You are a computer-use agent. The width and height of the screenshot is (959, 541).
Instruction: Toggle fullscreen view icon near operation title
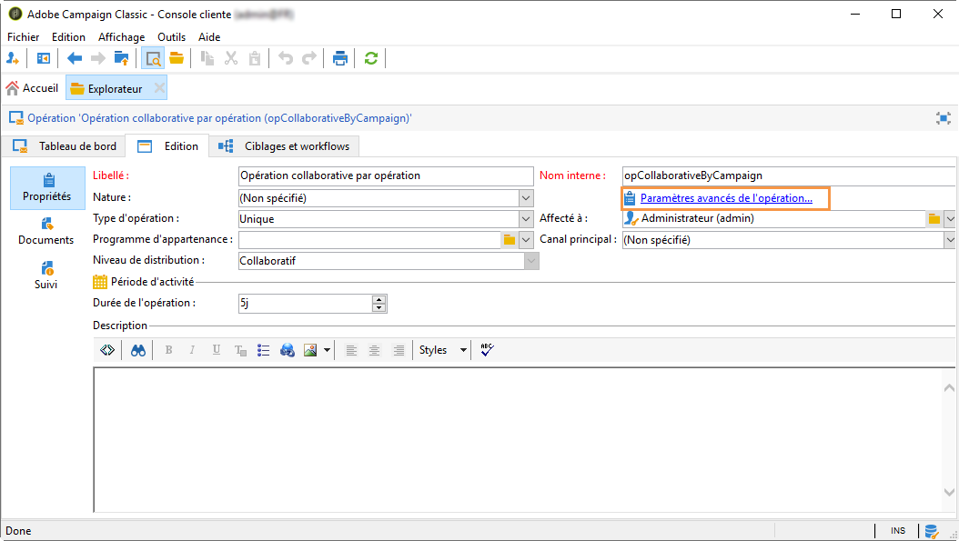pos(944,118)
